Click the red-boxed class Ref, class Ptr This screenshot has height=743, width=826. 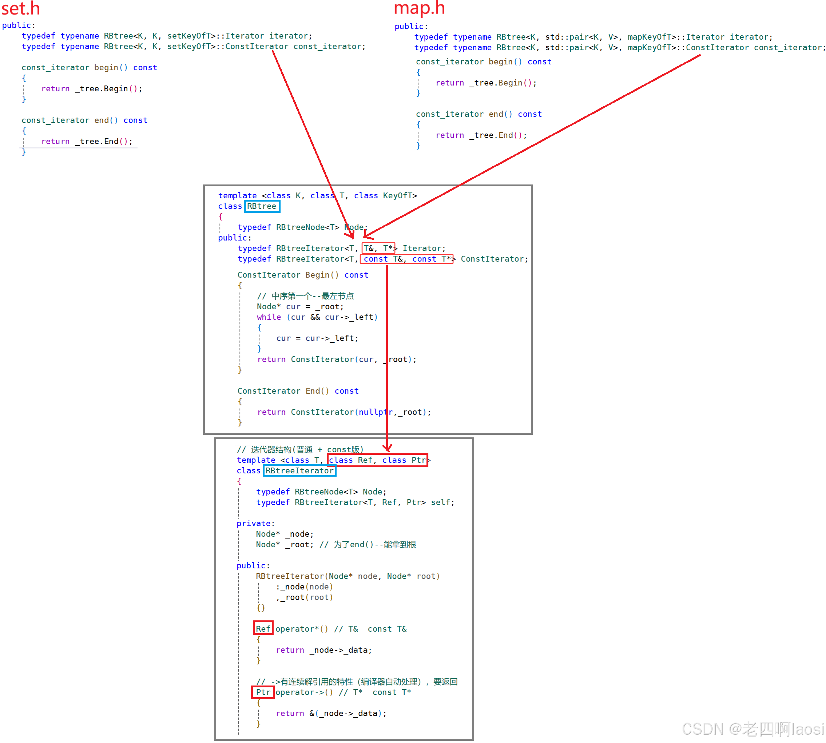pos(377,460)
